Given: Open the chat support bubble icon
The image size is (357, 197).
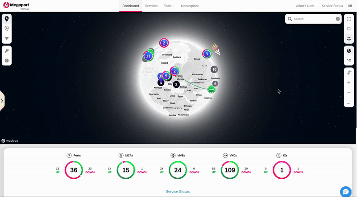Looking at the screenshot, I should click(345, 191).
